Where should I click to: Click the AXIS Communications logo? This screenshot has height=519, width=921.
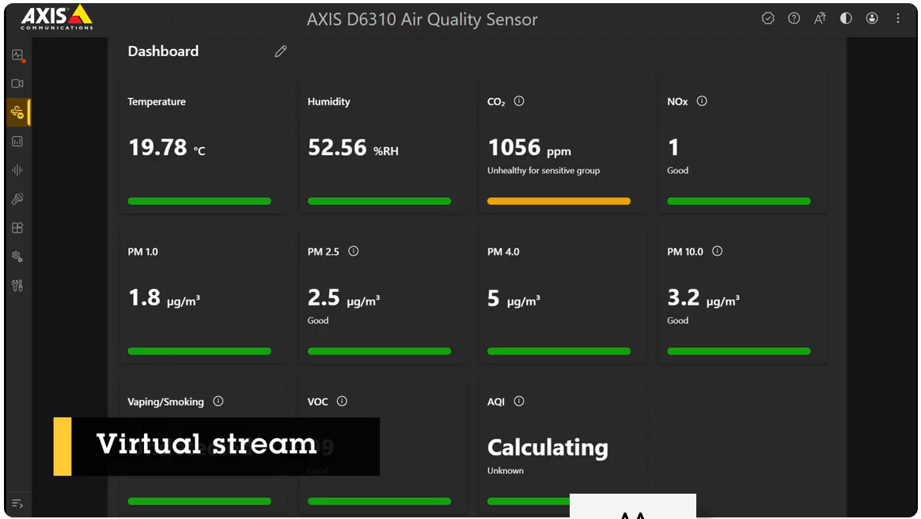click(57, 17)
